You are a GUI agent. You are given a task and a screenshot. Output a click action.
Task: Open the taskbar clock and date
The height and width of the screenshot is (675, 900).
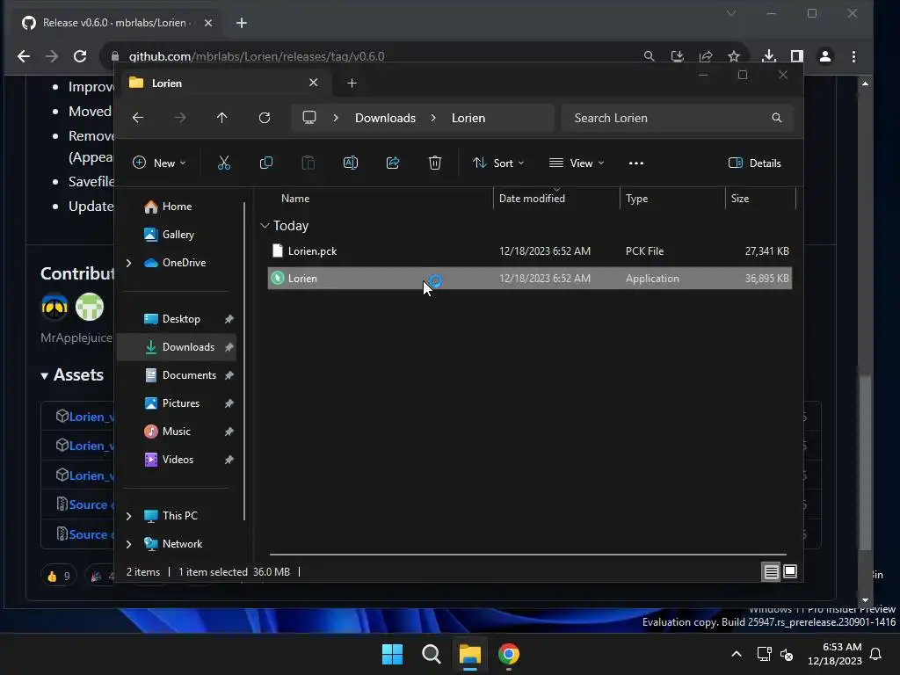[835, 654]
